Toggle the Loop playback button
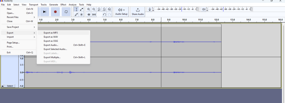Screen dimensions: 285x103 click(x=66, y=12)
